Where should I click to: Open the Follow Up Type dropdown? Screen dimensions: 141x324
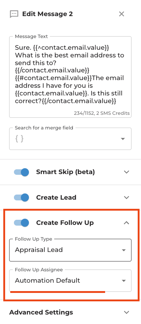[x=70, y=250]
